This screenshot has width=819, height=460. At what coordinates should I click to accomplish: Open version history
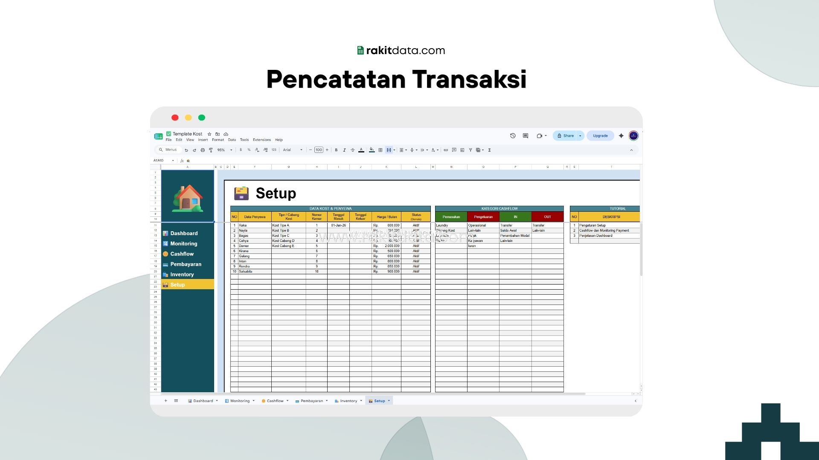click(513, 136)
